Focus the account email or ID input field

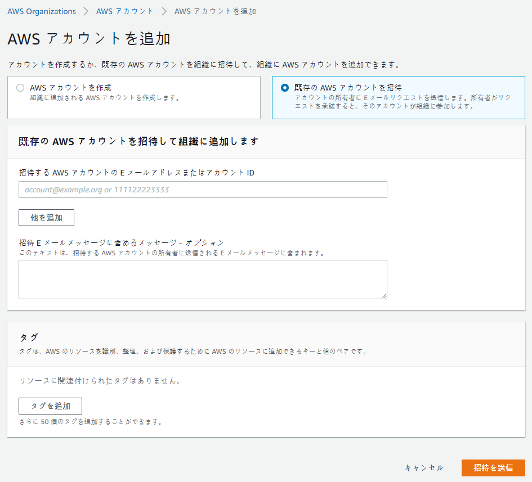(x=203, y=190)
